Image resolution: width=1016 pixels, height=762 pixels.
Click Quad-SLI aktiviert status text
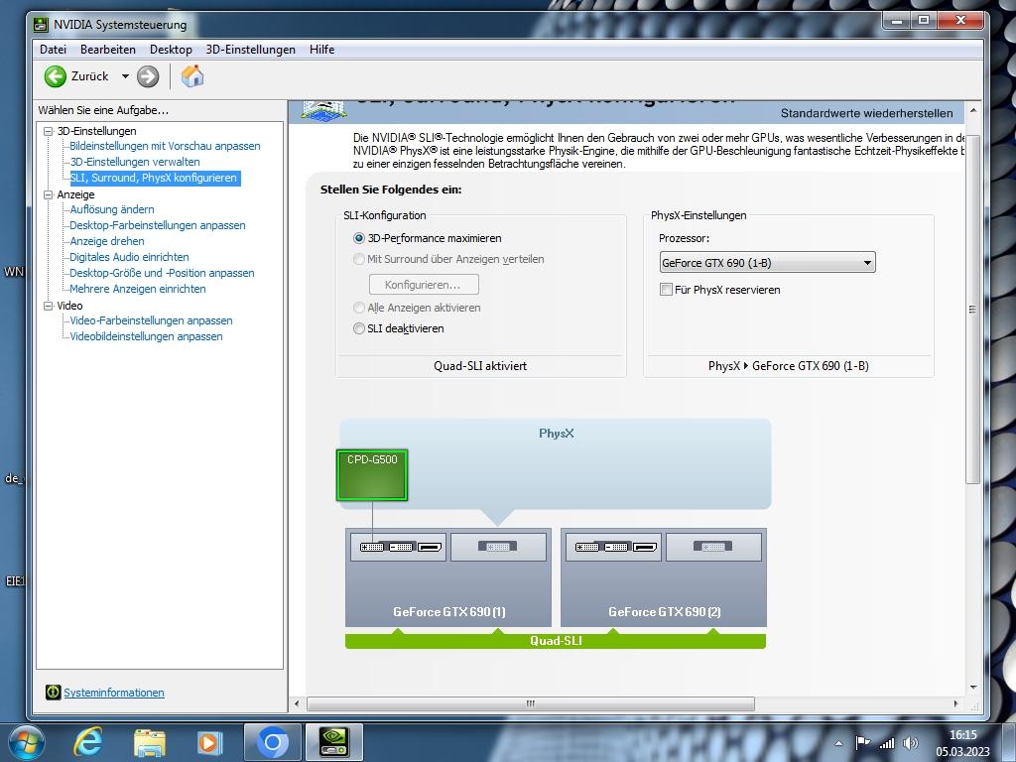480,366
